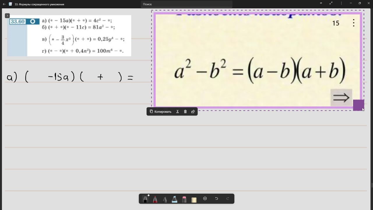The image size is (373, 210).
Task: Pick the blue highlighter tool
Action: point(175,199)
